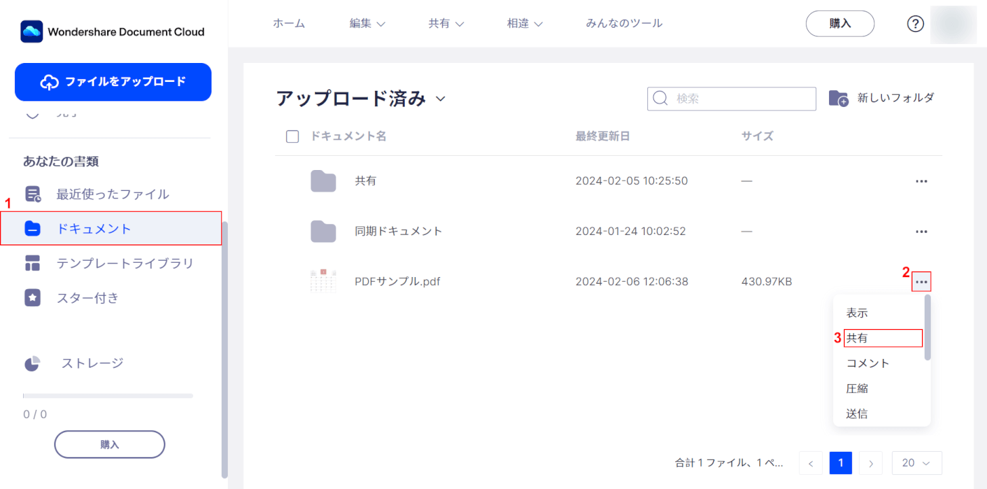
Task: Click the date 2024-02-05 10:25:50
Action: (632, 182)
